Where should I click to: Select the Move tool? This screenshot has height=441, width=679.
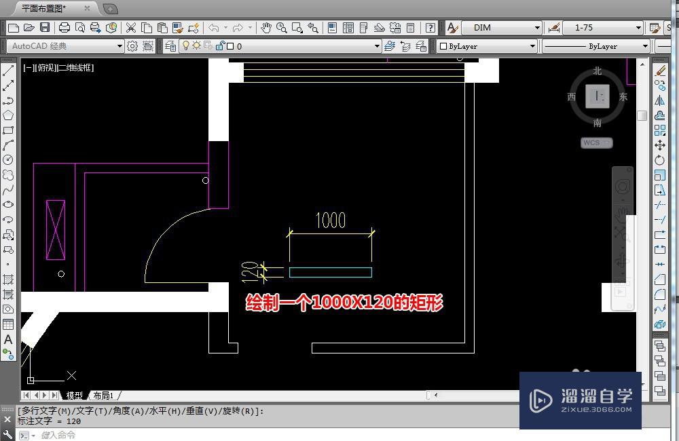tap(659, 145)
